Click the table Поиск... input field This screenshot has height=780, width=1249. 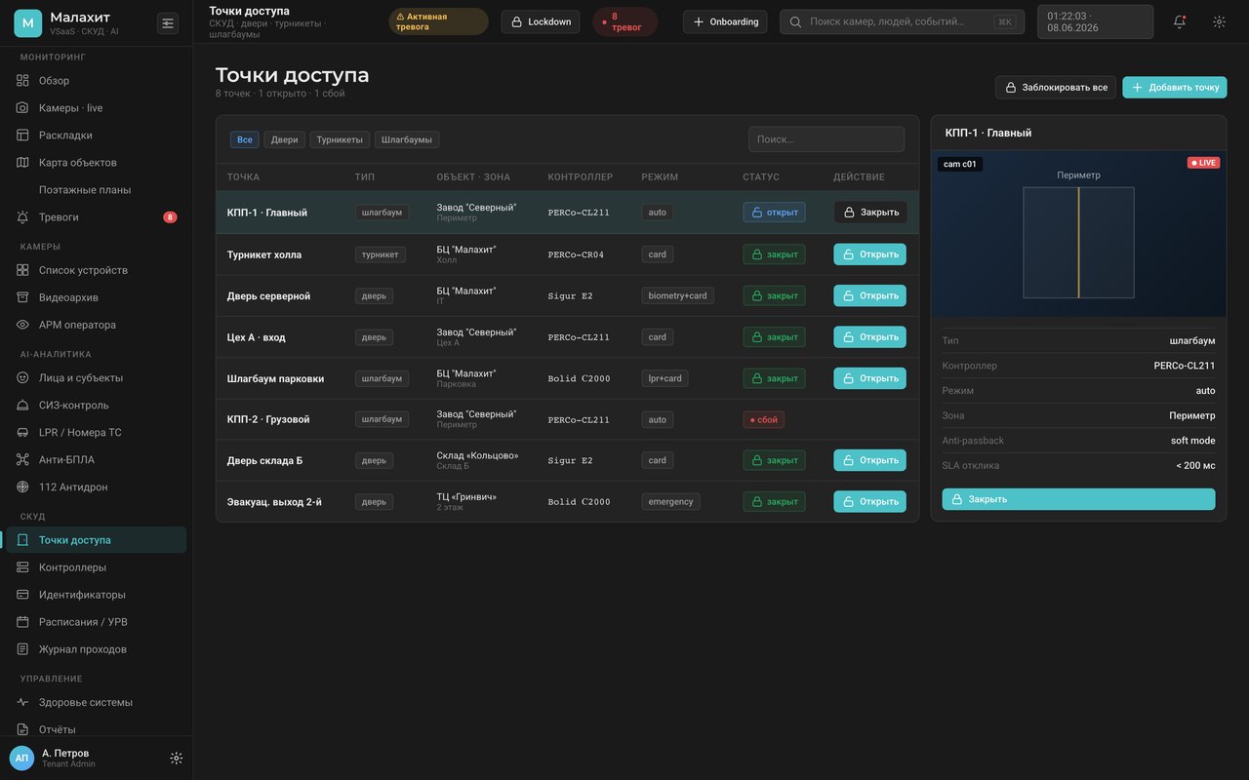826,139
